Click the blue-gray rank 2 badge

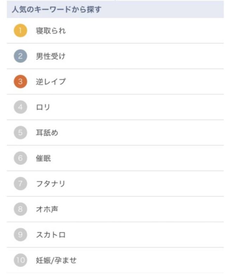click(x=20, y=56)
